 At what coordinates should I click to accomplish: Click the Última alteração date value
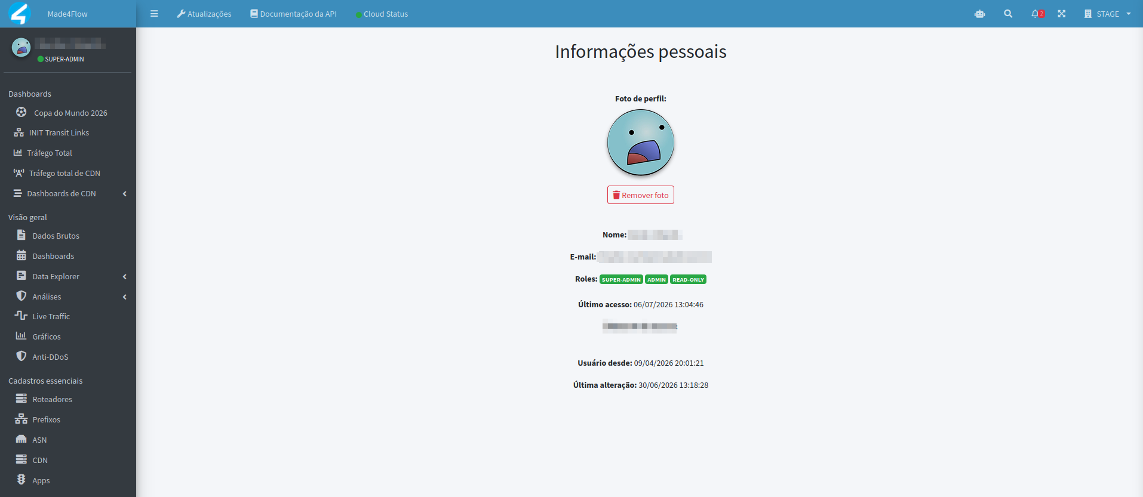pyautogui.click(x=674, y=385)
